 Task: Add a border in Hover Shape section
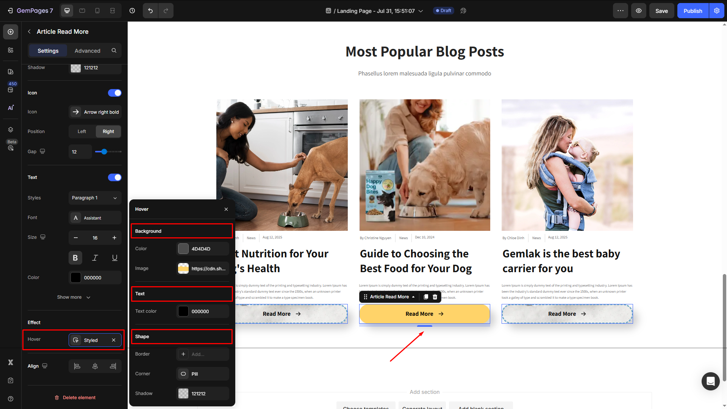(203, 354)
